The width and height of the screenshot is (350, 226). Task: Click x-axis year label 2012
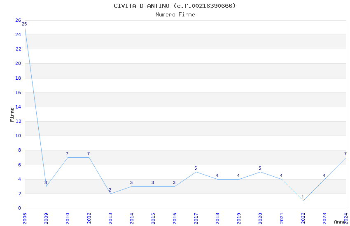pos(89,218)
